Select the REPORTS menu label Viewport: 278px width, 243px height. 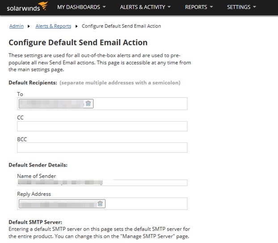[196, 7]
